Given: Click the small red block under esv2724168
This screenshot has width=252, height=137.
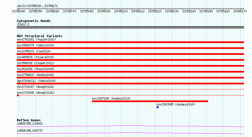Looking at the screenshot, I should pos(18,95).
